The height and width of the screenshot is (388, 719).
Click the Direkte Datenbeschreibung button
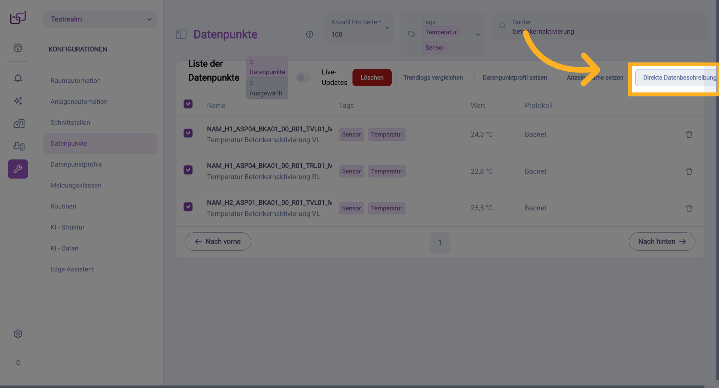tap(675, 77)
